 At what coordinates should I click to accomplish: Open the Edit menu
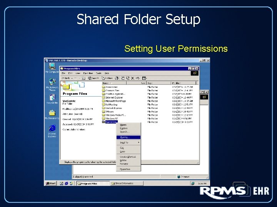point(70,73)
